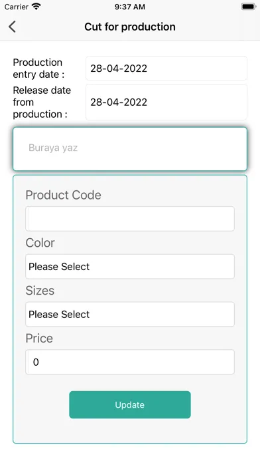260x463 pixels.
Task: Expand the Sizes Please Select dropdown
Action: [130, 314]
